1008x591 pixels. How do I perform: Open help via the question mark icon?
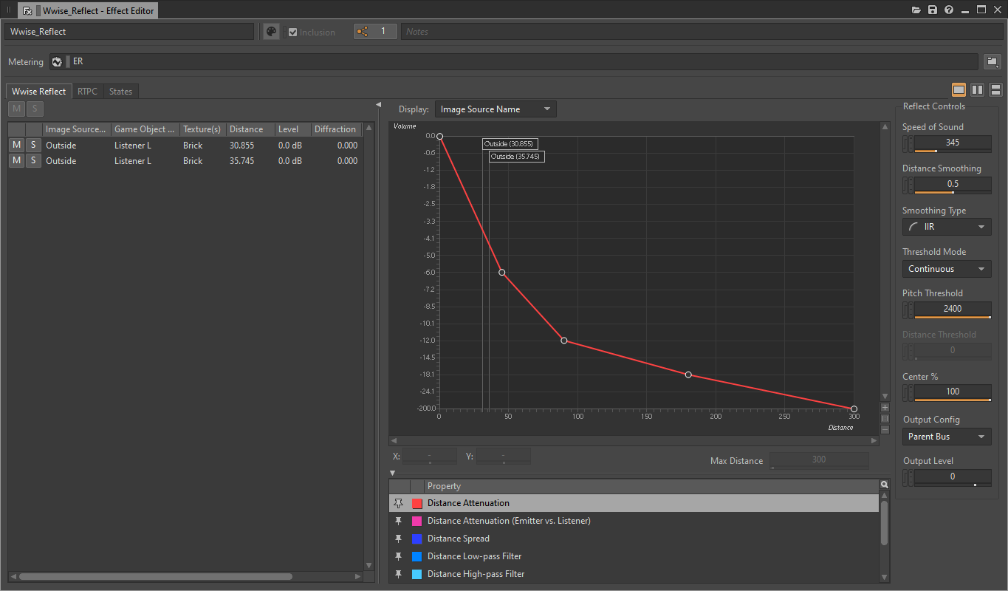(949, 10)
